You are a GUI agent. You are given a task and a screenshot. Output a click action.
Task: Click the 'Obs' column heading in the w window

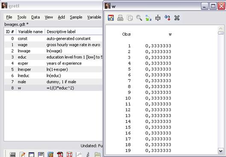[x=126, y=34]
